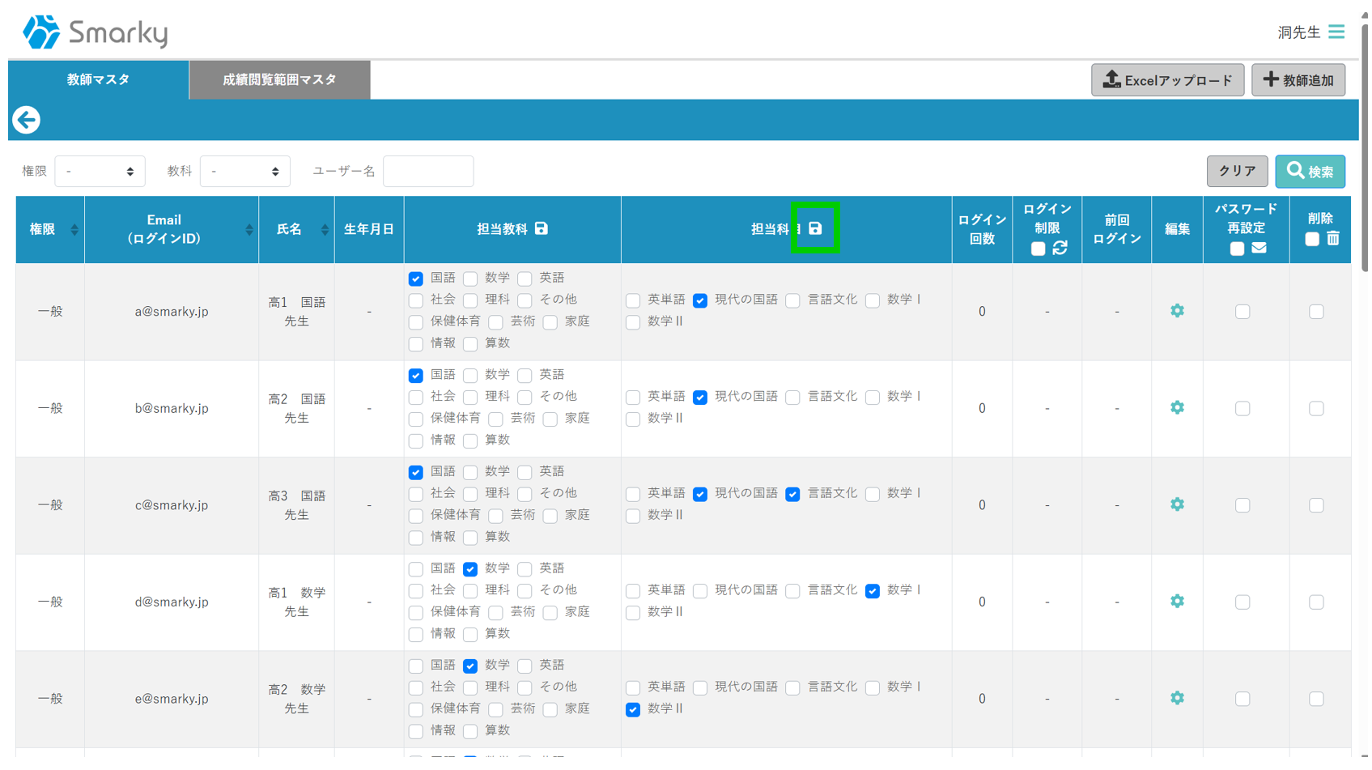Open edit gear for d@smarky.jp
Image resolution: width=1372 pixels, height=770 pixels.
click(1177, 602)
